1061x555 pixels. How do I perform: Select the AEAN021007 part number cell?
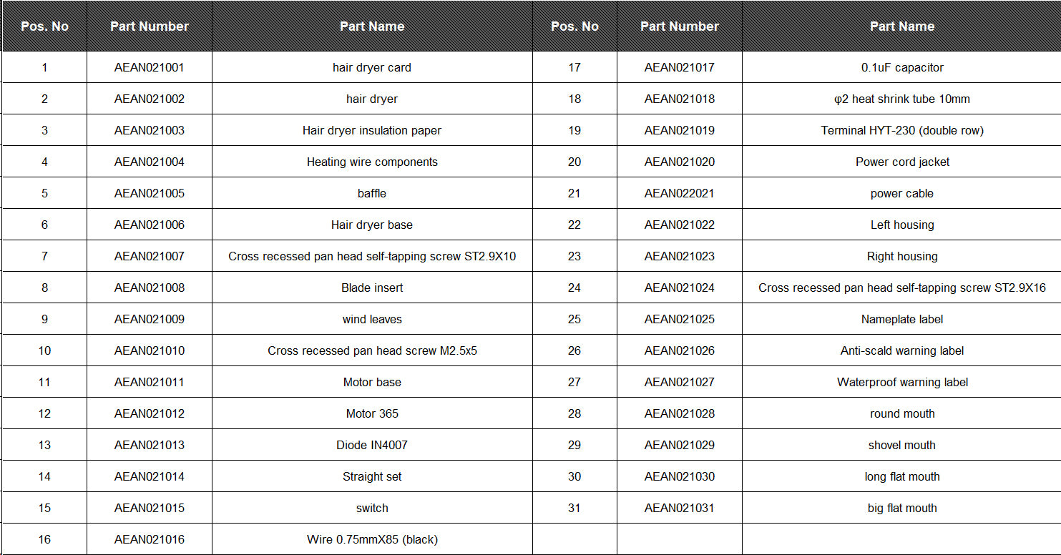(x=150, y=256)
